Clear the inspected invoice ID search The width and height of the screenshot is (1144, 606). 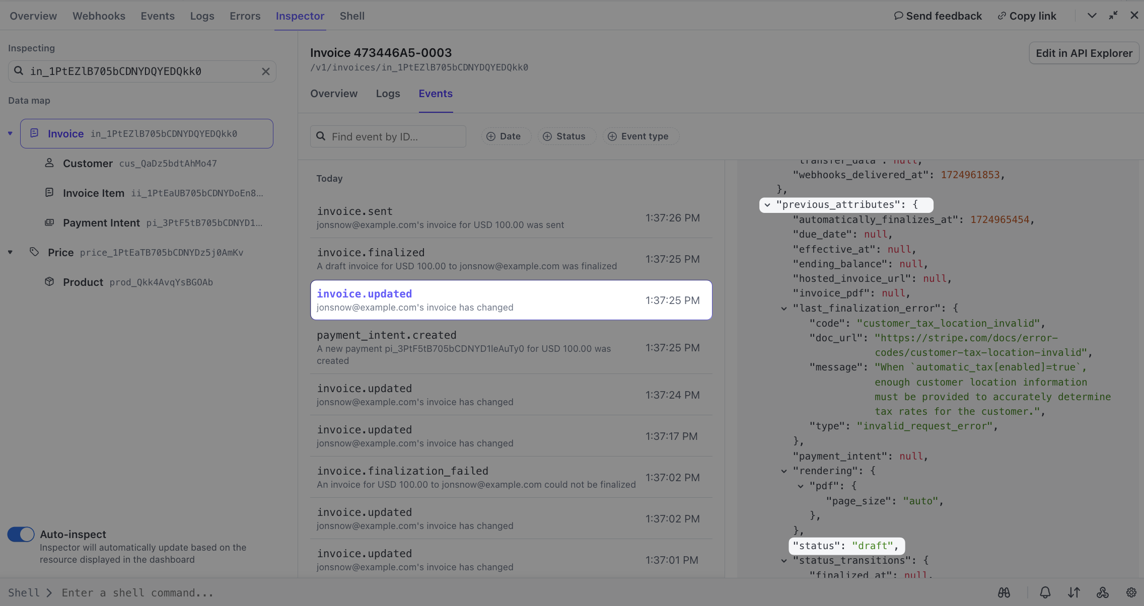(x=266, y=71)
